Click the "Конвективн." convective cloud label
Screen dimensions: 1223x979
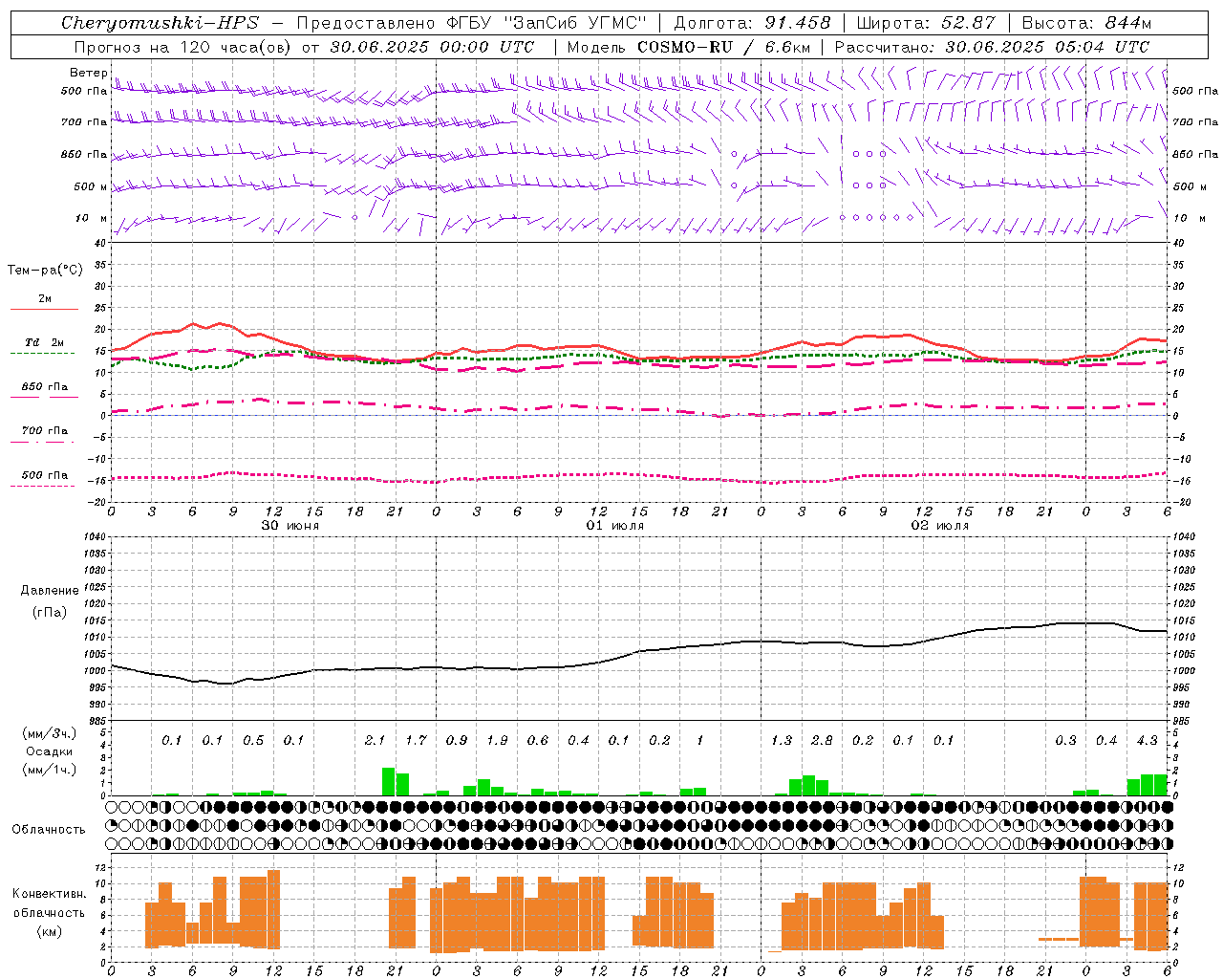tap(49, 893)
